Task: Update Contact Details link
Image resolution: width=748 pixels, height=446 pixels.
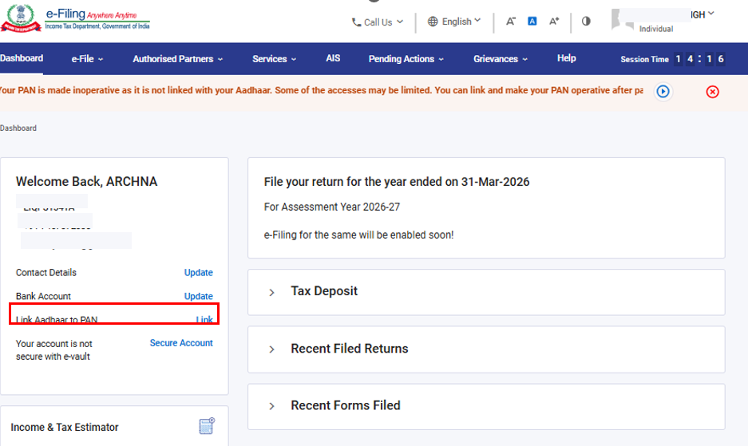Action: pos(199,272)
